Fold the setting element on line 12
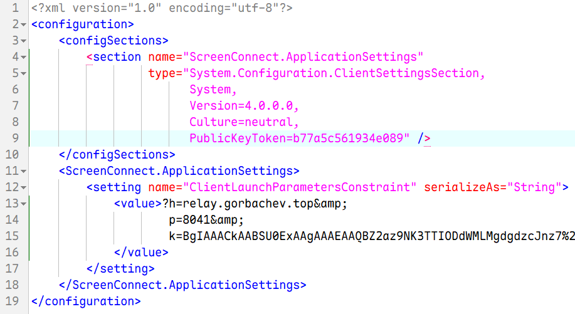Viewport: 575px width, 314px height. point(23,187)
